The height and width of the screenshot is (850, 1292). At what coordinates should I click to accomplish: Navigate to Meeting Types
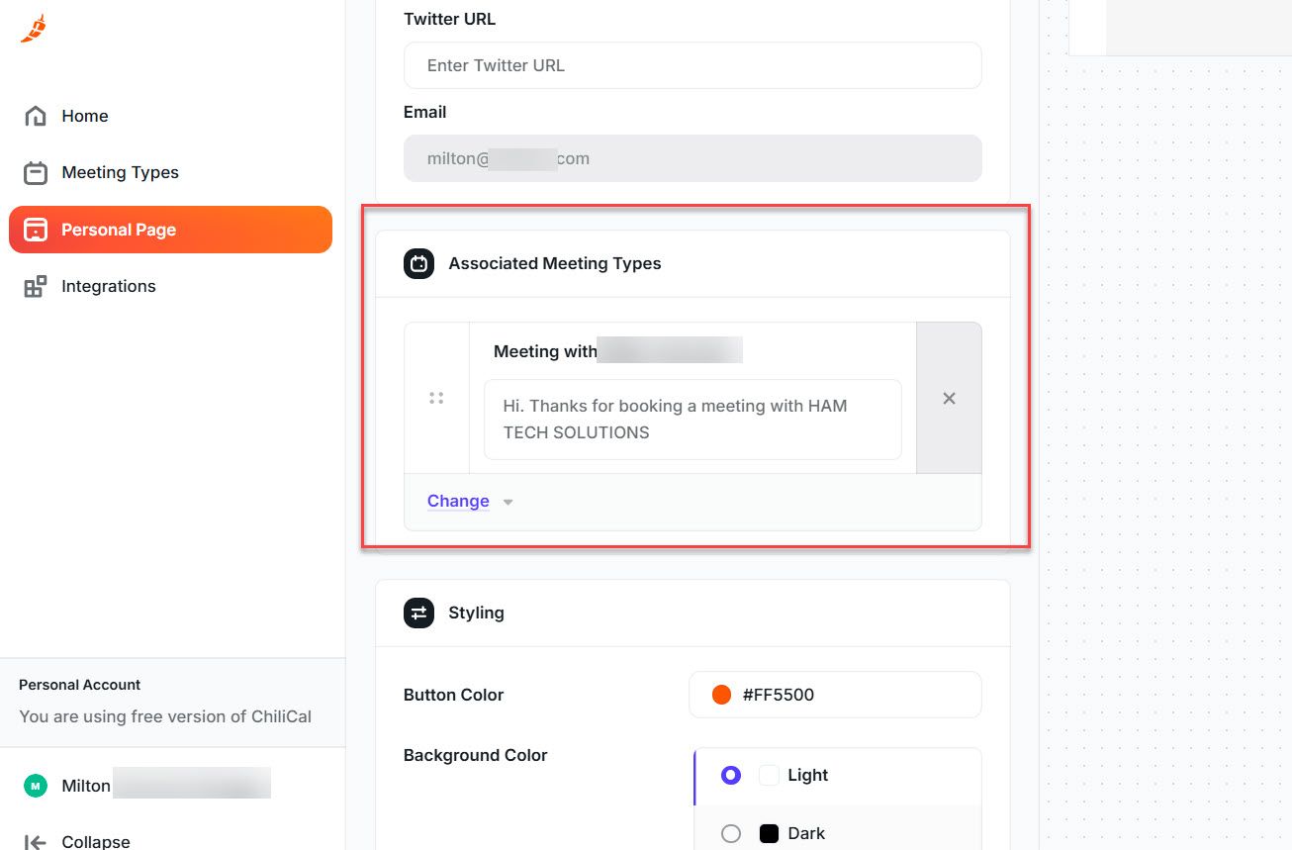coord(120,172)
